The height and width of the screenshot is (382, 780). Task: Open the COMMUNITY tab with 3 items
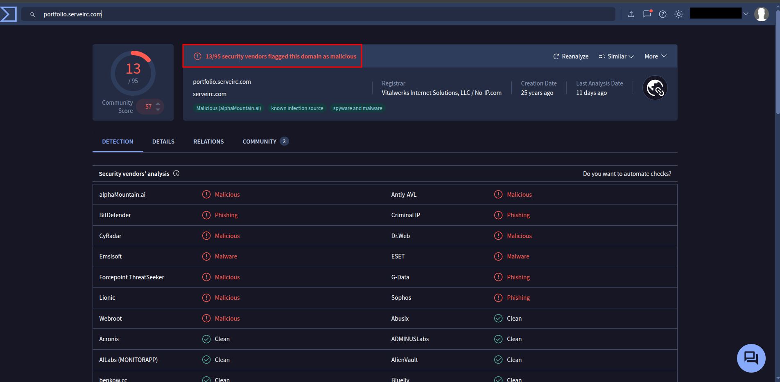coord(260,142)
